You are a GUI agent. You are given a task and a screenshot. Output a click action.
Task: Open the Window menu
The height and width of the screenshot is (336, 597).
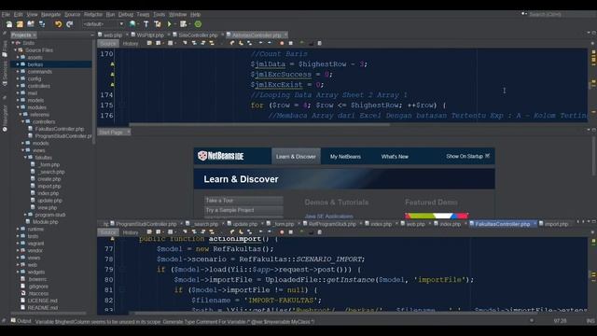[x=177, y=15]
